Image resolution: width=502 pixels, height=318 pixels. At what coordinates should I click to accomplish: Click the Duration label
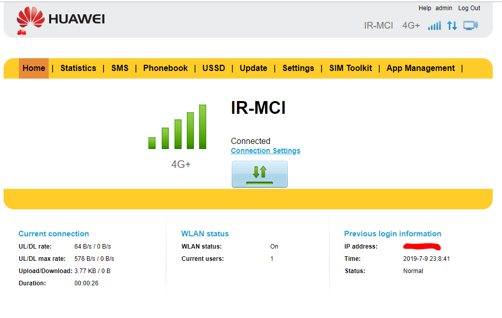pos(32,283)
